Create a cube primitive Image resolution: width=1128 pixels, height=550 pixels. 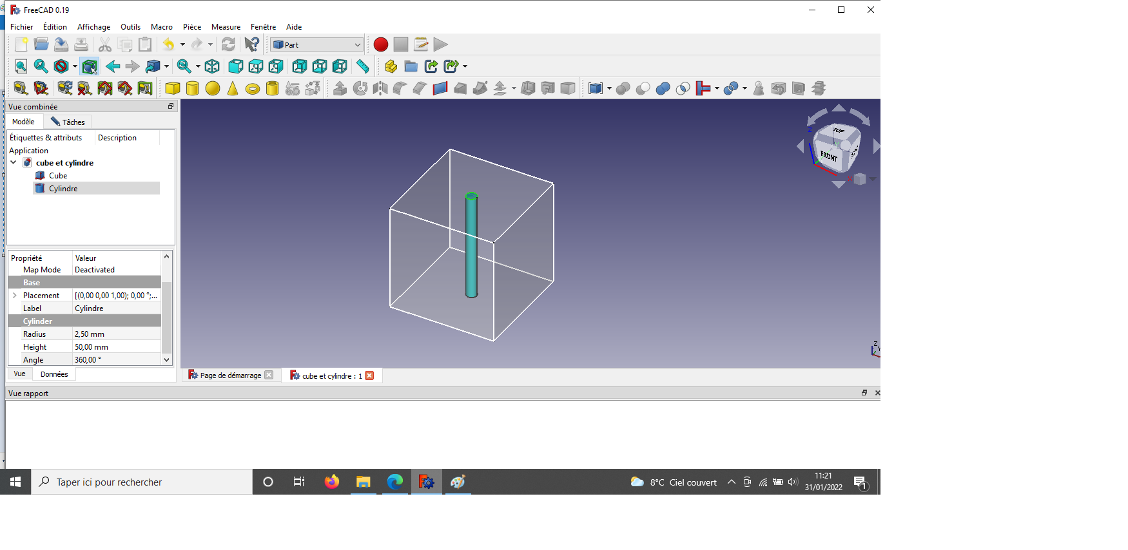pos(172,88)
